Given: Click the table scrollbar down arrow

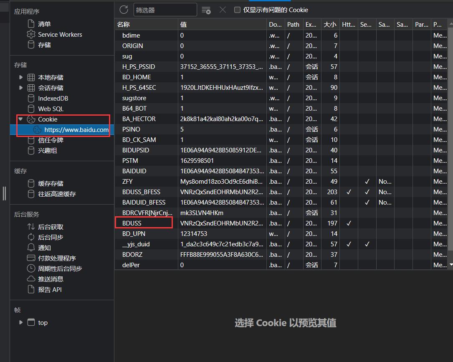Looking at the screenshot, I should click(x=450, y=265).
